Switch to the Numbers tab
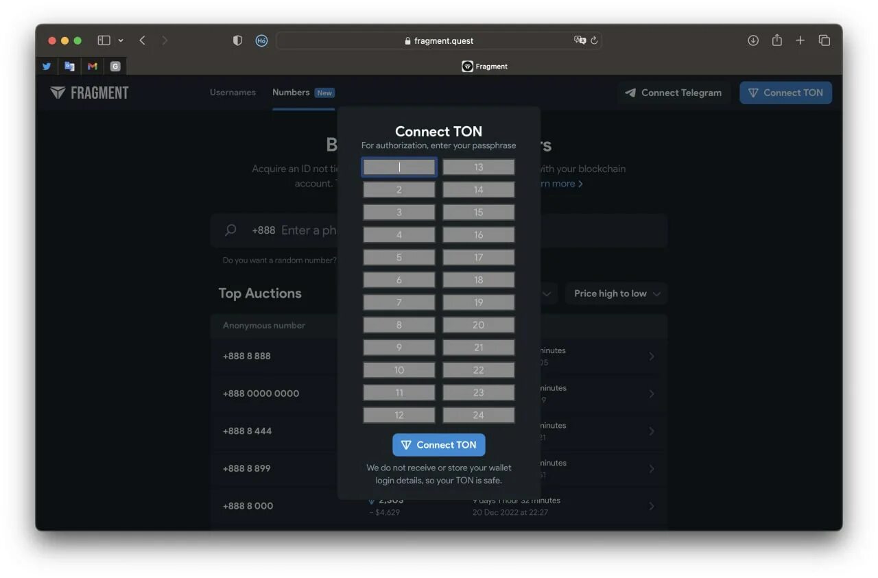Image resolution: width=878 pixels, height=578 pixels. pos(303,93)
